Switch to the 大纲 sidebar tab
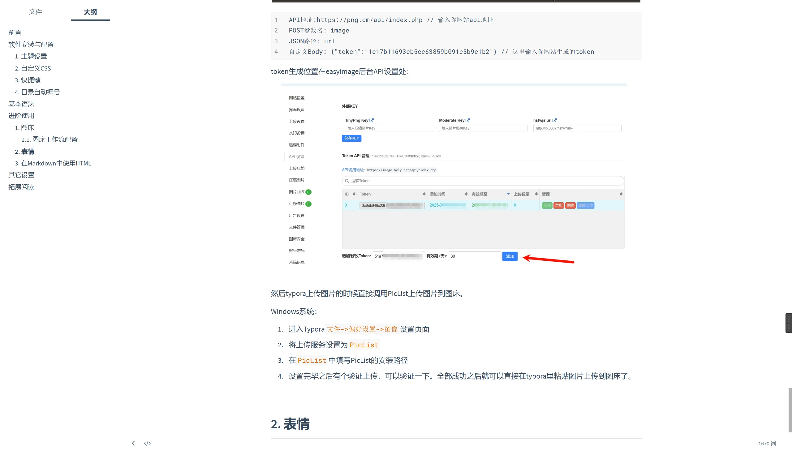The height and width of the screenshot is (450, 792). tap(90, 12)
